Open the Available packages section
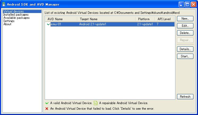Screen dimensions: 198x115 tap(16, 18)
